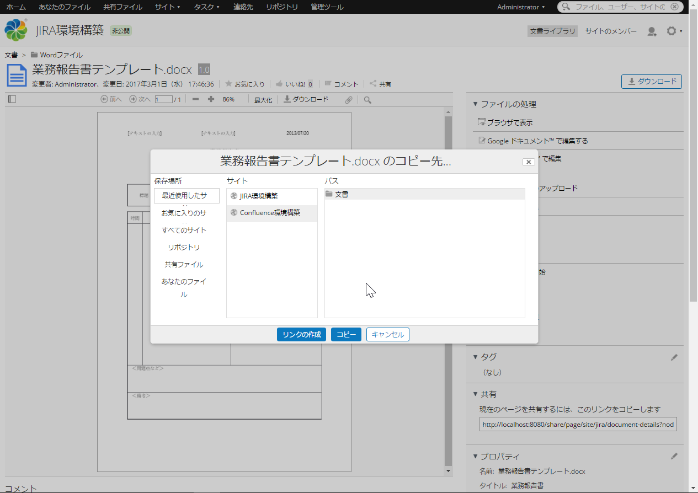This screenshot has width=698, height=493.
Task: Select お気に入りのサイト destination
Action: pos(184,213)
